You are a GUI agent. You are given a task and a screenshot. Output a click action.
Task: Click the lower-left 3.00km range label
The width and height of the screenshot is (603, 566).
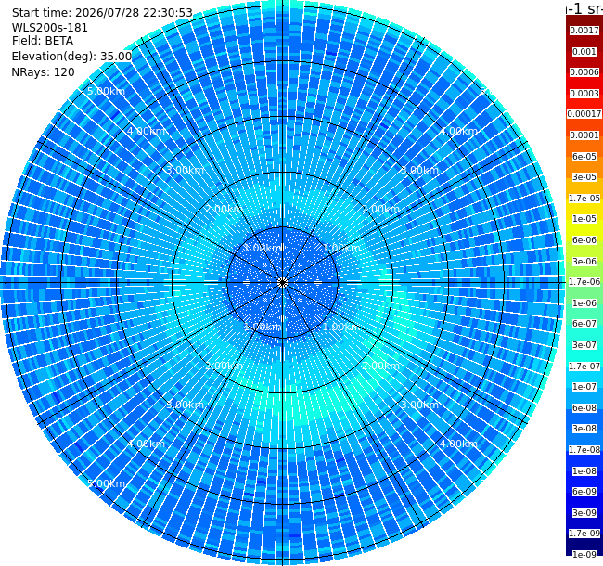[x=185, y=405]
